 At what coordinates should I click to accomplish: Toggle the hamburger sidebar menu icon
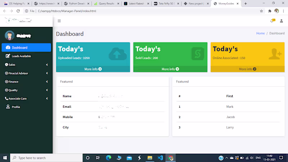[x=59, y=21]
